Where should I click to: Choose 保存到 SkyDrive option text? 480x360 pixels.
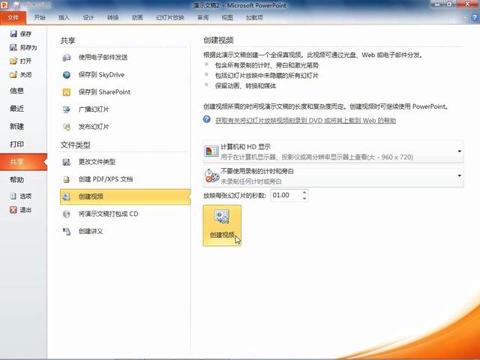coord(101,75)
